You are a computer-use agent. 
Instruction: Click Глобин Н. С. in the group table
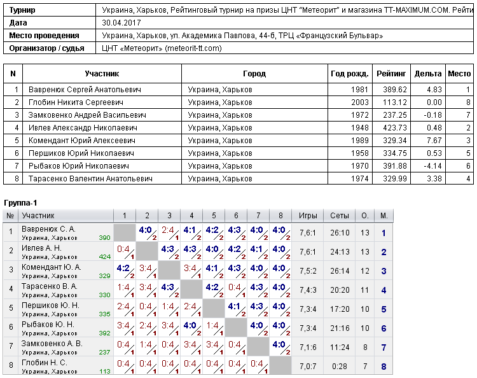tap(45, 363)
